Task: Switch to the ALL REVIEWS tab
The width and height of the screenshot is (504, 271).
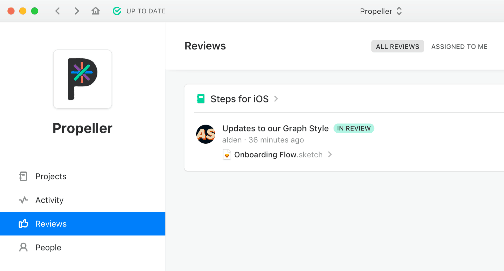Action: pyautogui.click(x=398, y=46)
